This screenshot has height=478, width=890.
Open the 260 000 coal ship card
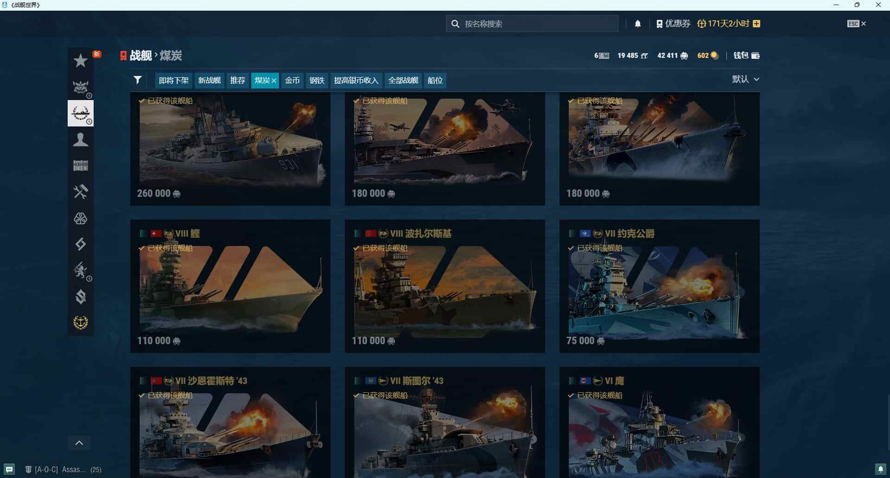pos(230,149)
